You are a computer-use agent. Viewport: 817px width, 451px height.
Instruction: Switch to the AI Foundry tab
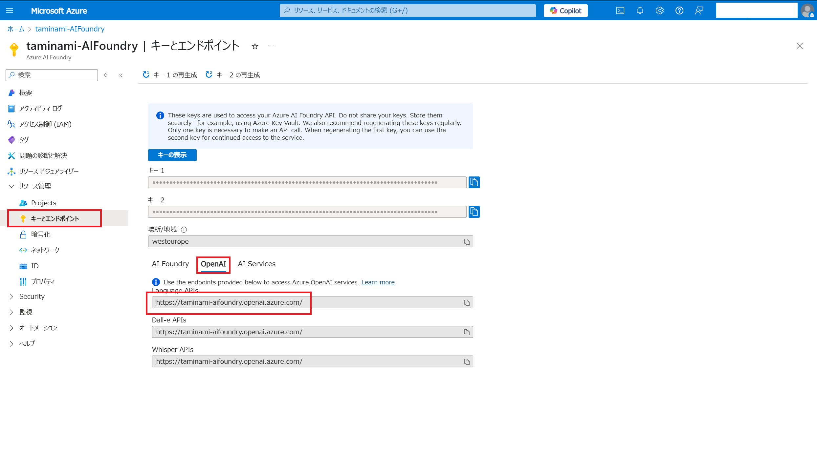click(x=170, y=264)
